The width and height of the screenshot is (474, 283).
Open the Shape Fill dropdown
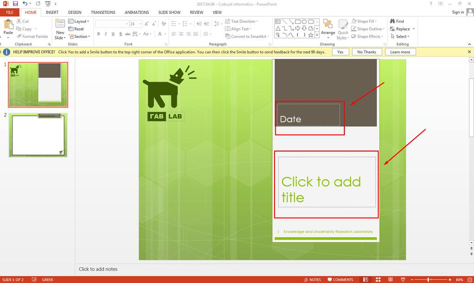364,21
